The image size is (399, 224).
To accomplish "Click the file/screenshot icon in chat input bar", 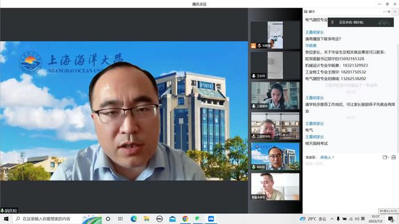I will click(x=385, y=157).
